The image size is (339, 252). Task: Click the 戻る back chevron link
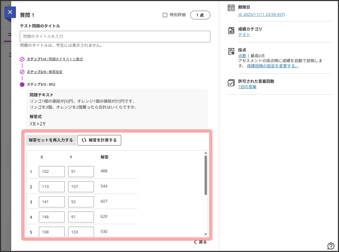point(200,242)
